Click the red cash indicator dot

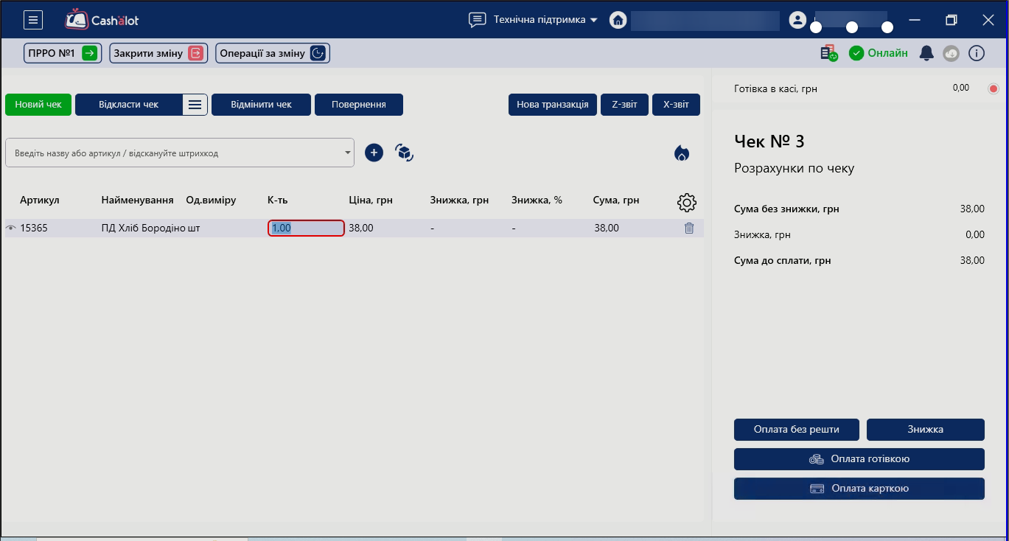coord(993,88)
